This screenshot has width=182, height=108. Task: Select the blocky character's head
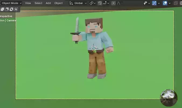pyautogui.click(x=94, y=25)
